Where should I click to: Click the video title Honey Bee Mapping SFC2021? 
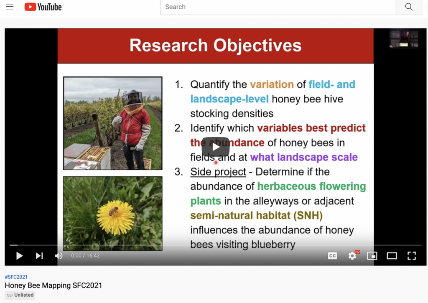coord(54,285)
